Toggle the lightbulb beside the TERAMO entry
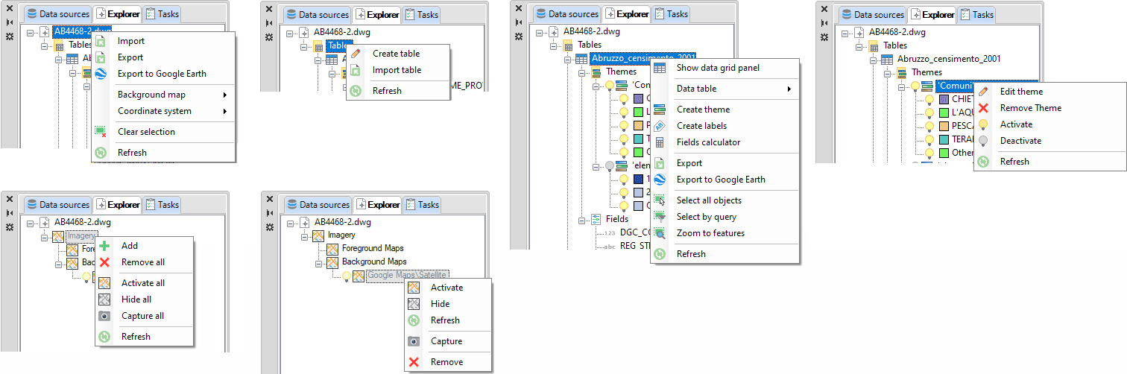 pos(929,139)
